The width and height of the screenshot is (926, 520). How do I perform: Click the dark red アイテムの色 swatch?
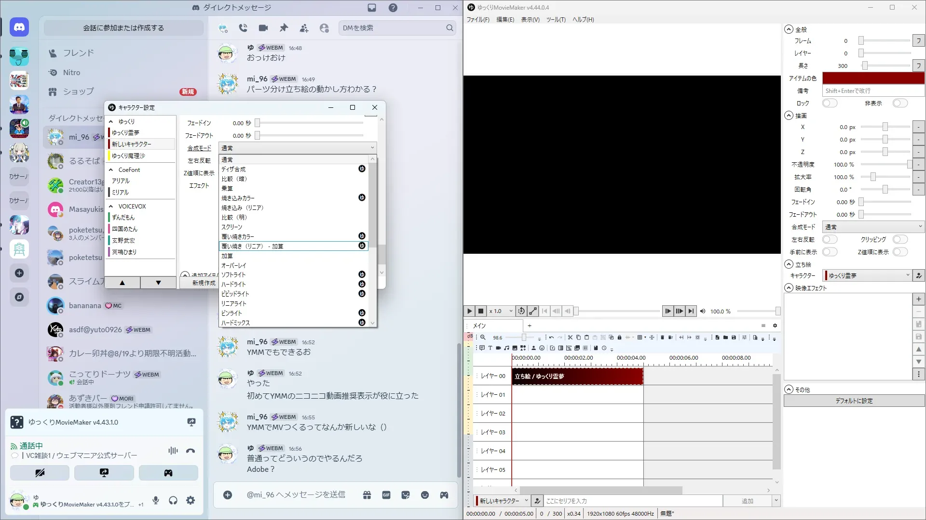point(873,78)
